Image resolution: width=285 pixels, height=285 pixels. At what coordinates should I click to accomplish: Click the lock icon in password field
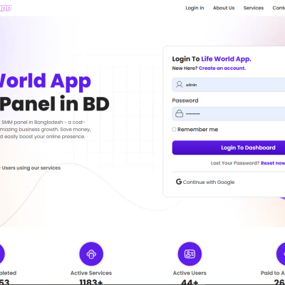tap(179, 113)
